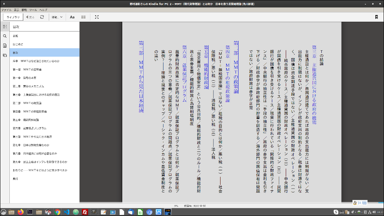Open the 移動 go-to dropdown
The image size is (384, 216).
point(57,17)
